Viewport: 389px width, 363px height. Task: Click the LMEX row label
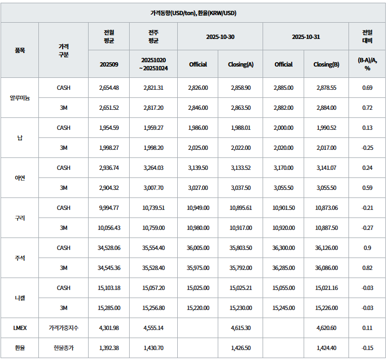[x=20, y=328]
